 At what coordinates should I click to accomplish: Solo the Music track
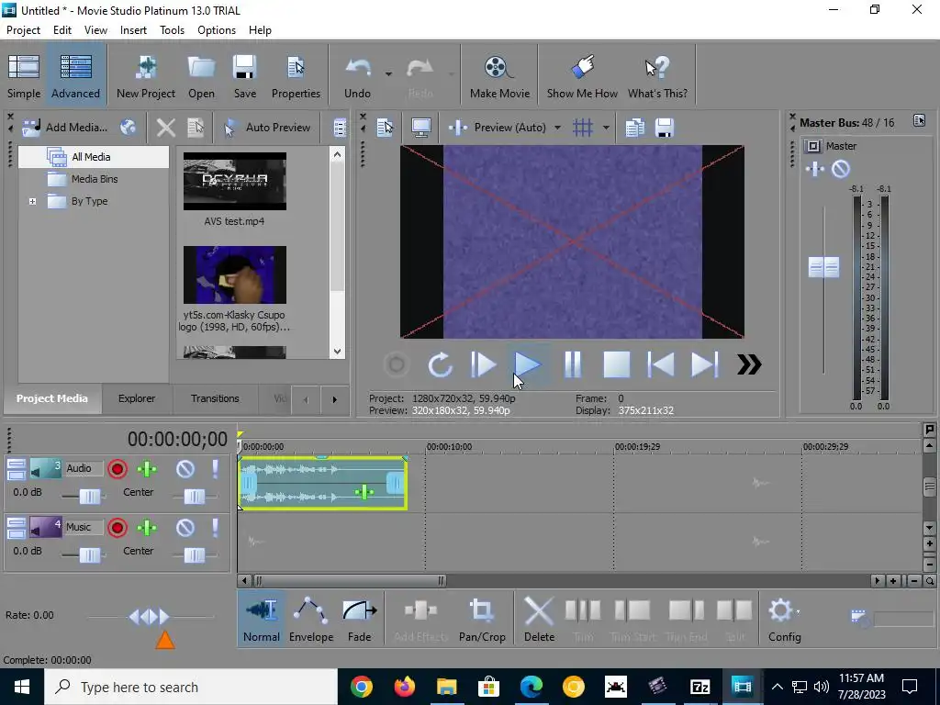click(x=215, y=528)
